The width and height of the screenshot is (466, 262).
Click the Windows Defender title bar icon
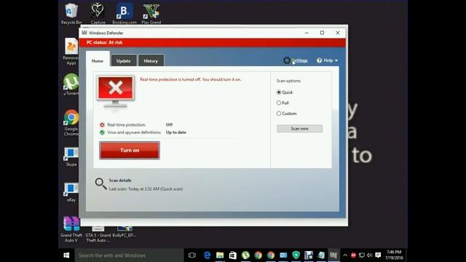tap(84, 33)
